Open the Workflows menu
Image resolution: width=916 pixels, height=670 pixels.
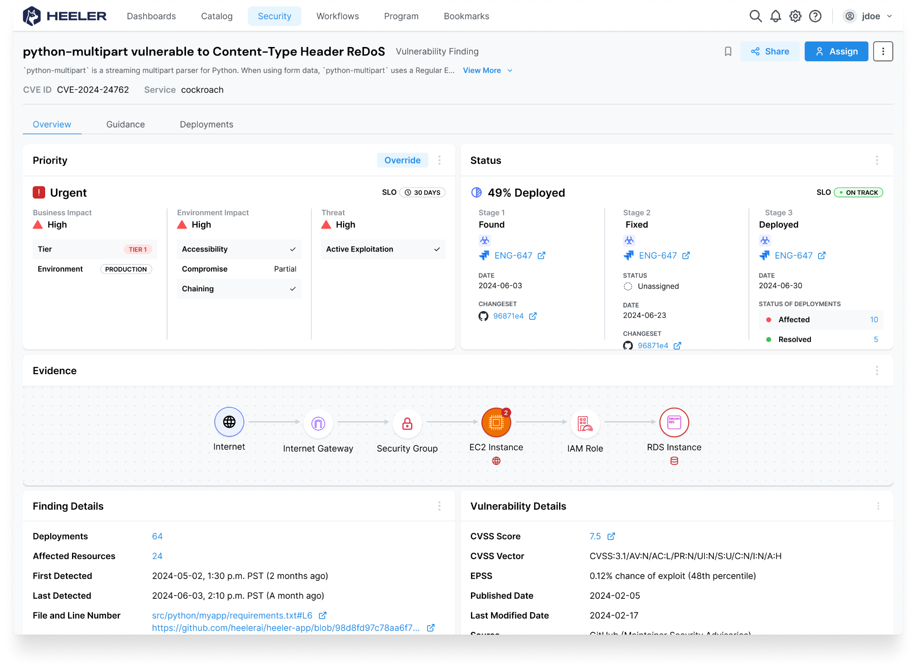[337, 16]
